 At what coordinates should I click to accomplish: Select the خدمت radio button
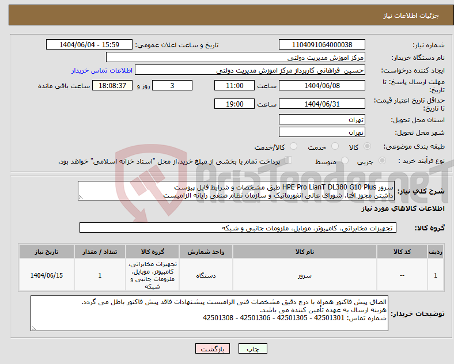tap(335, 146)
